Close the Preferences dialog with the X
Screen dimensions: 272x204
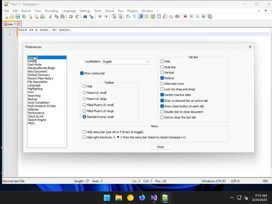coord(250,47)
